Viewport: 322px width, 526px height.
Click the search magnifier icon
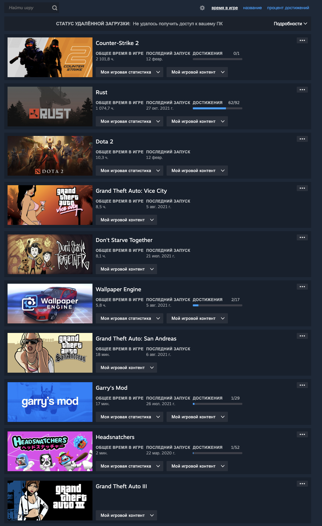click(55, 8)
